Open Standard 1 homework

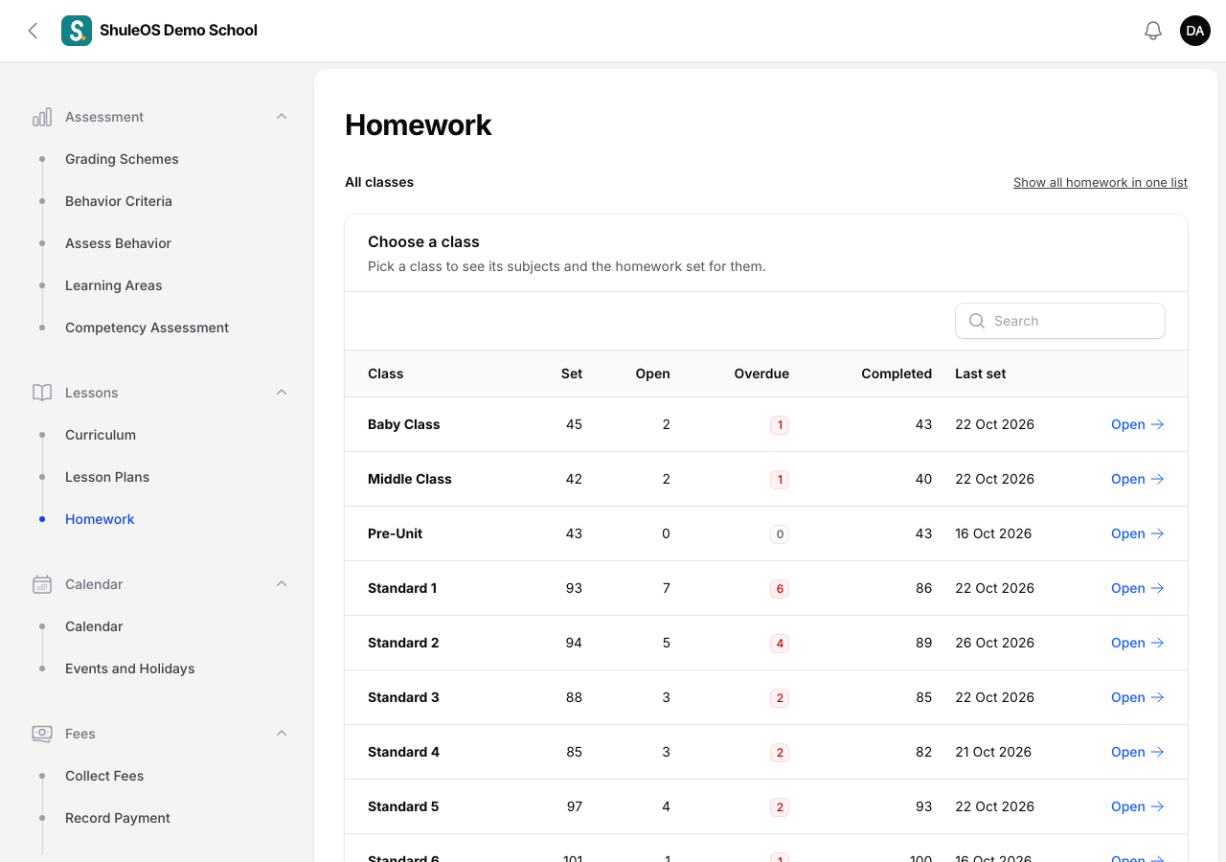[x=1138, y=588]
